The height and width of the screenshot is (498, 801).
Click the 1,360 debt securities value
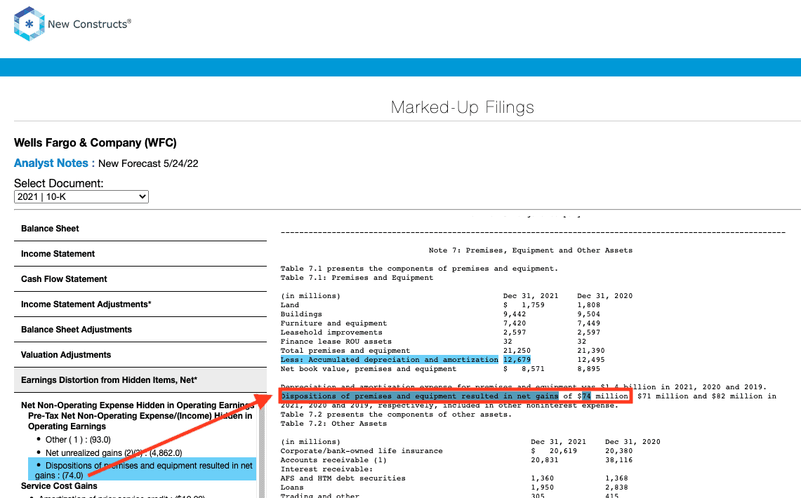[542, 478]
